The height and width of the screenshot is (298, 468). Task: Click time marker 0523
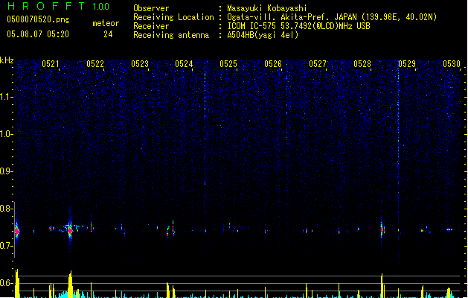coord(140,63)
